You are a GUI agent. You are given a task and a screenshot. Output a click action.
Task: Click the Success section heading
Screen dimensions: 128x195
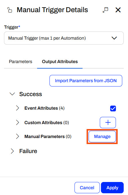tap(30, 94)
